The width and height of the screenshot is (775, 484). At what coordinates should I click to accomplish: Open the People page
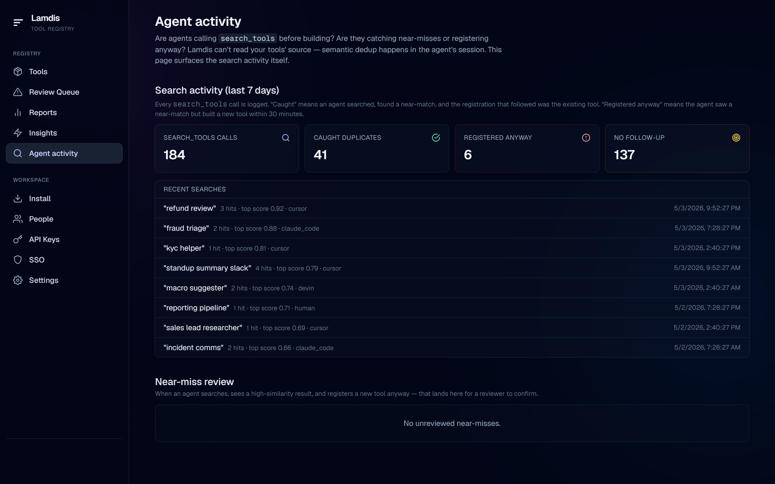(64, 219)
